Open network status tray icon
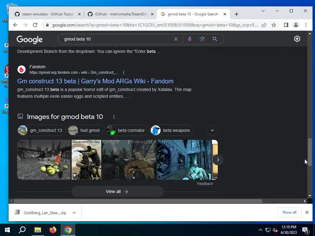Screen dimensions: 315x236 [x=268, y=230]
